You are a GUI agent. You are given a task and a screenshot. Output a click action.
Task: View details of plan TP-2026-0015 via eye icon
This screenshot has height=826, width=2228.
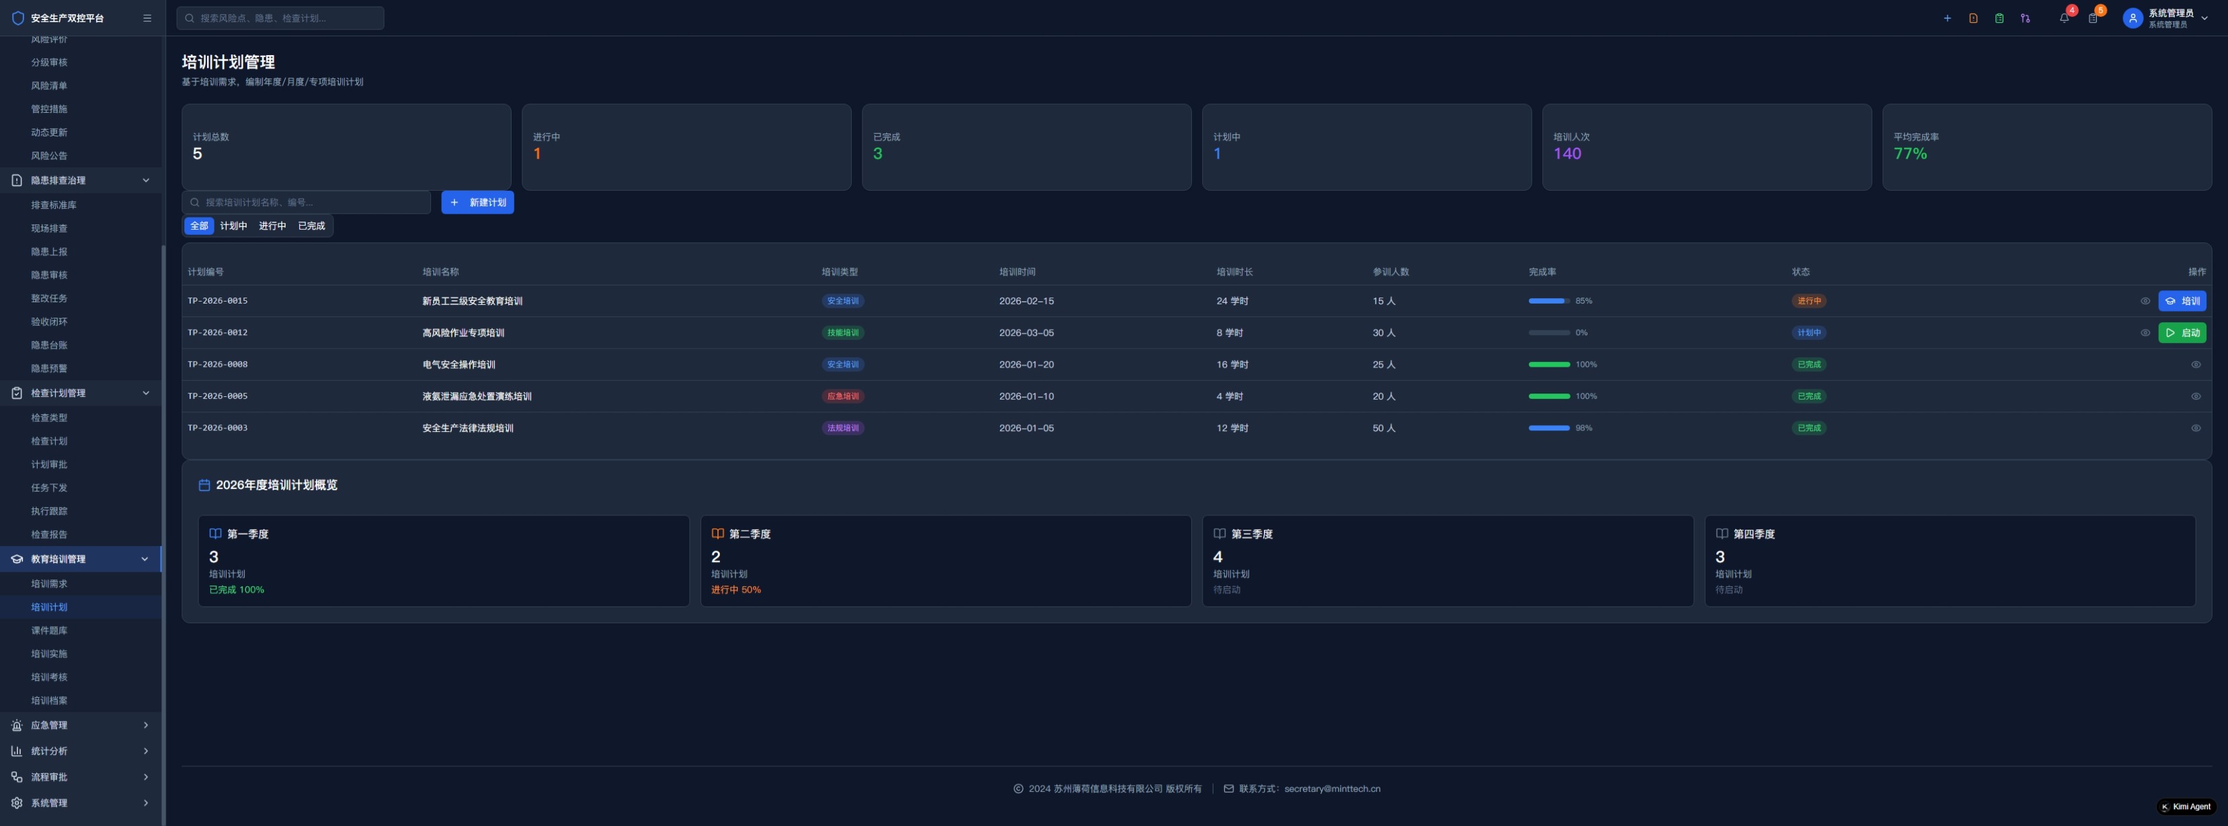[x=2145, y=301]
